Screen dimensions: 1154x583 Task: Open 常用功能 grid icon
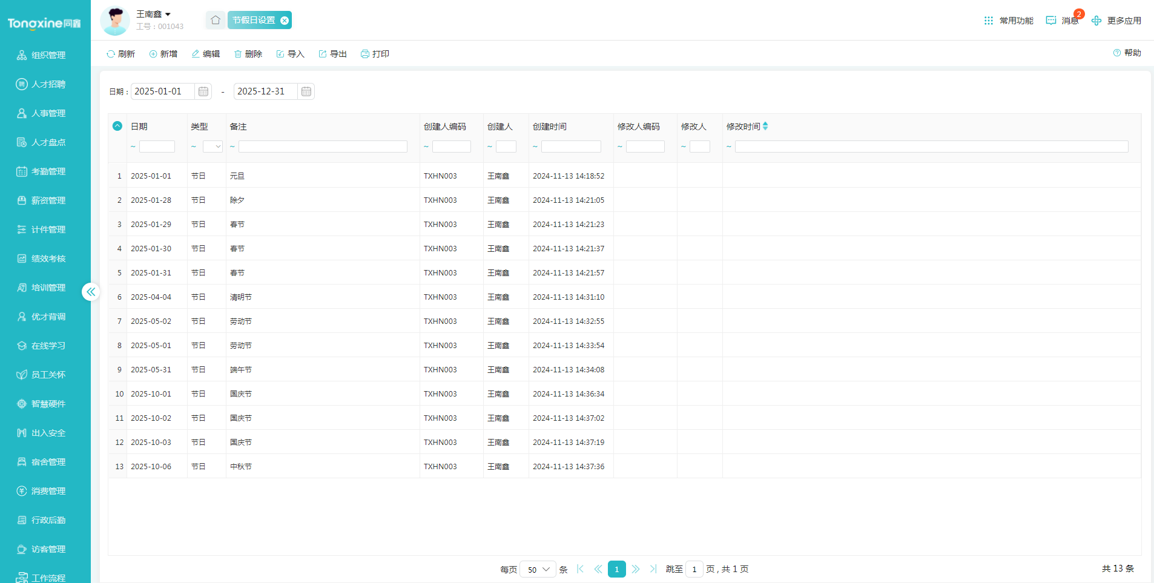click(989, 21)
